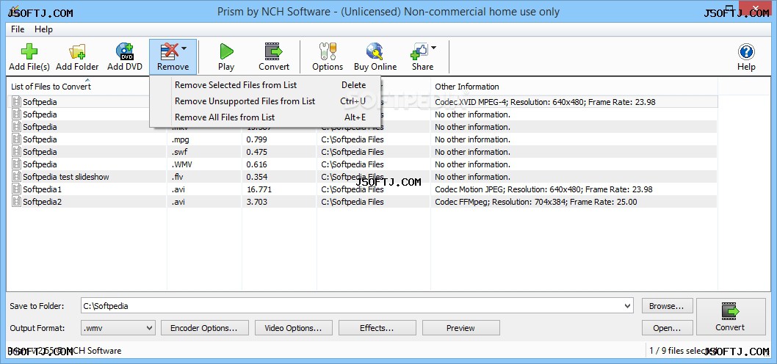Screen dimensions: 777x364
Task: Click the file icon of the .mpg row
Action: (x=17, y=139)
